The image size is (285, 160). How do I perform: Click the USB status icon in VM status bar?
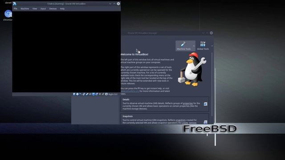(x=87, y=94)
